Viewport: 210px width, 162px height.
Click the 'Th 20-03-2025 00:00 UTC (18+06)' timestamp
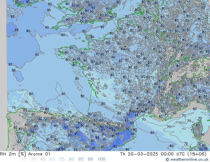(163, 154)
